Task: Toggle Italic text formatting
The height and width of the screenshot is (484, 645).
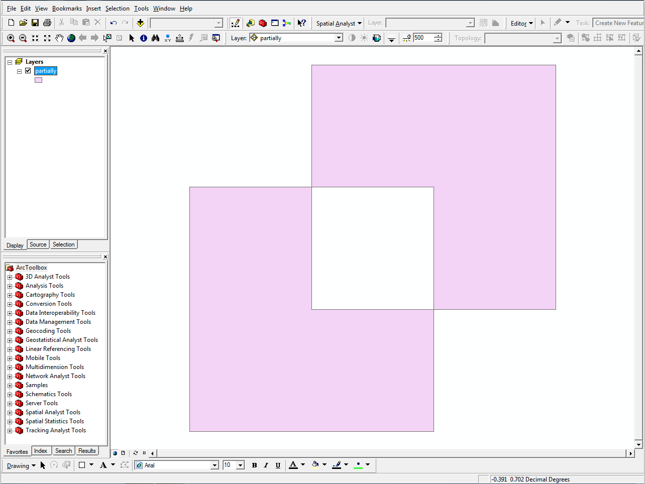Action: (266, 465)
